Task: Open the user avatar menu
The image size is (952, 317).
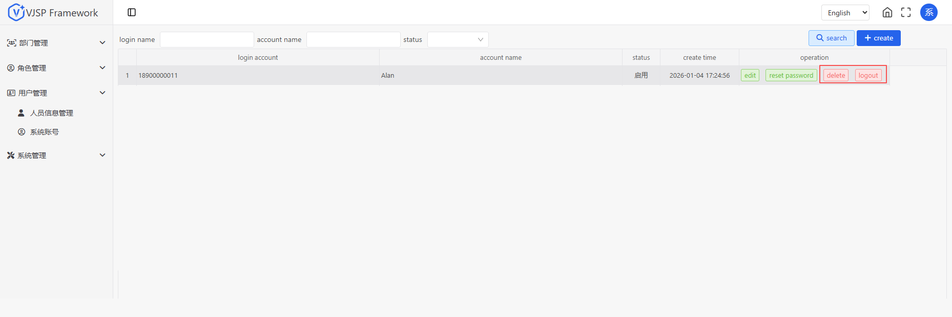Action: coord(929,12)
